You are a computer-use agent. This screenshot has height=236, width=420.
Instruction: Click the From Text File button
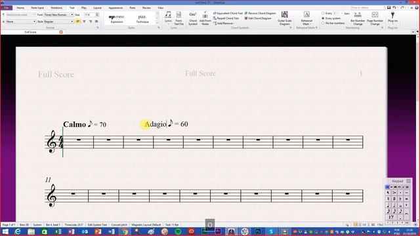pos(178,18)
